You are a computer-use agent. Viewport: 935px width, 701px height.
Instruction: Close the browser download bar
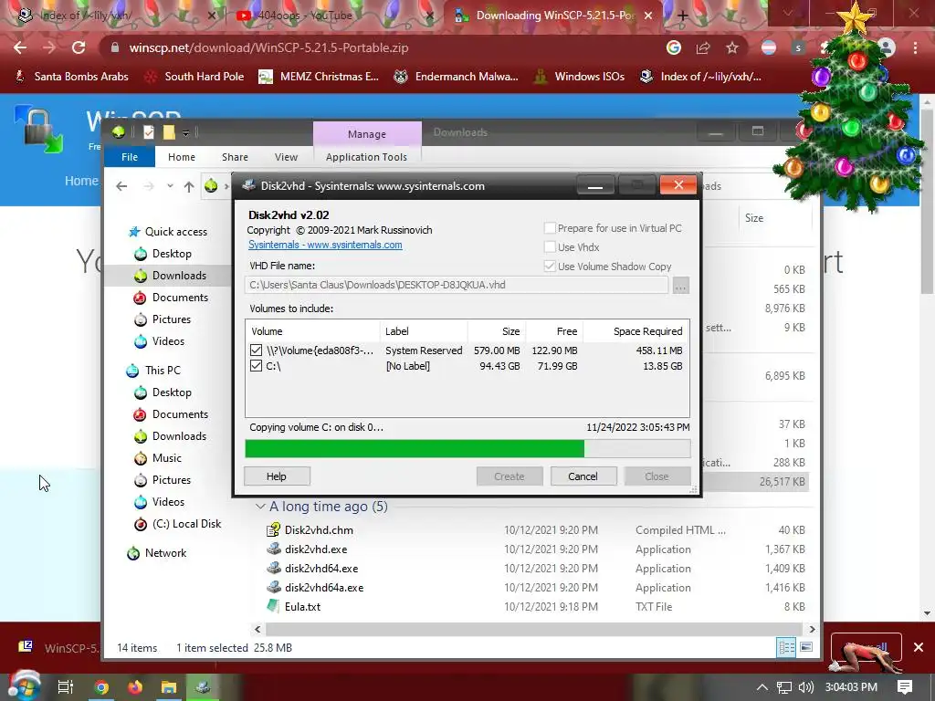point(919,647)
